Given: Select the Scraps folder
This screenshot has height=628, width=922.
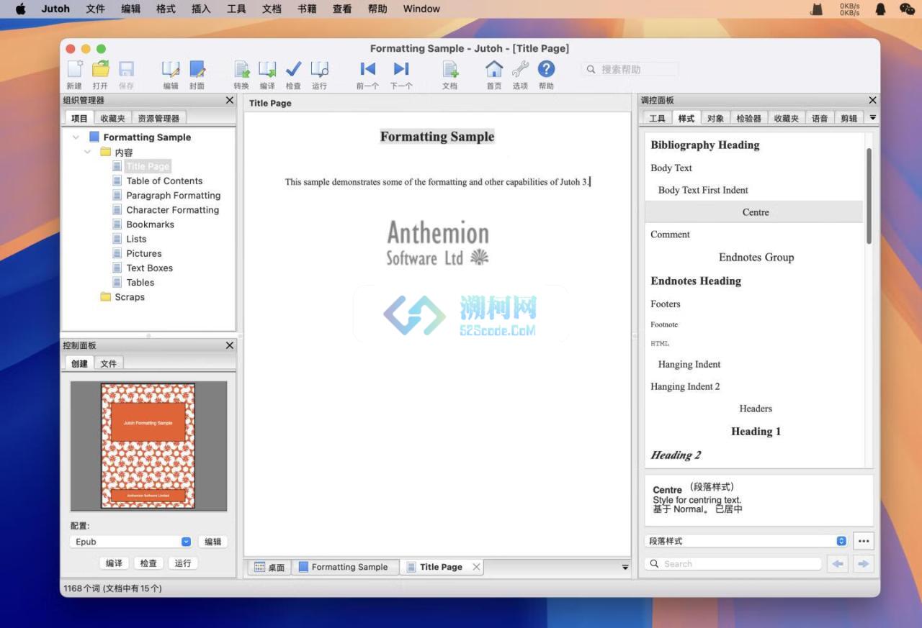Looking at the screenshot, I should coord(130,296).
